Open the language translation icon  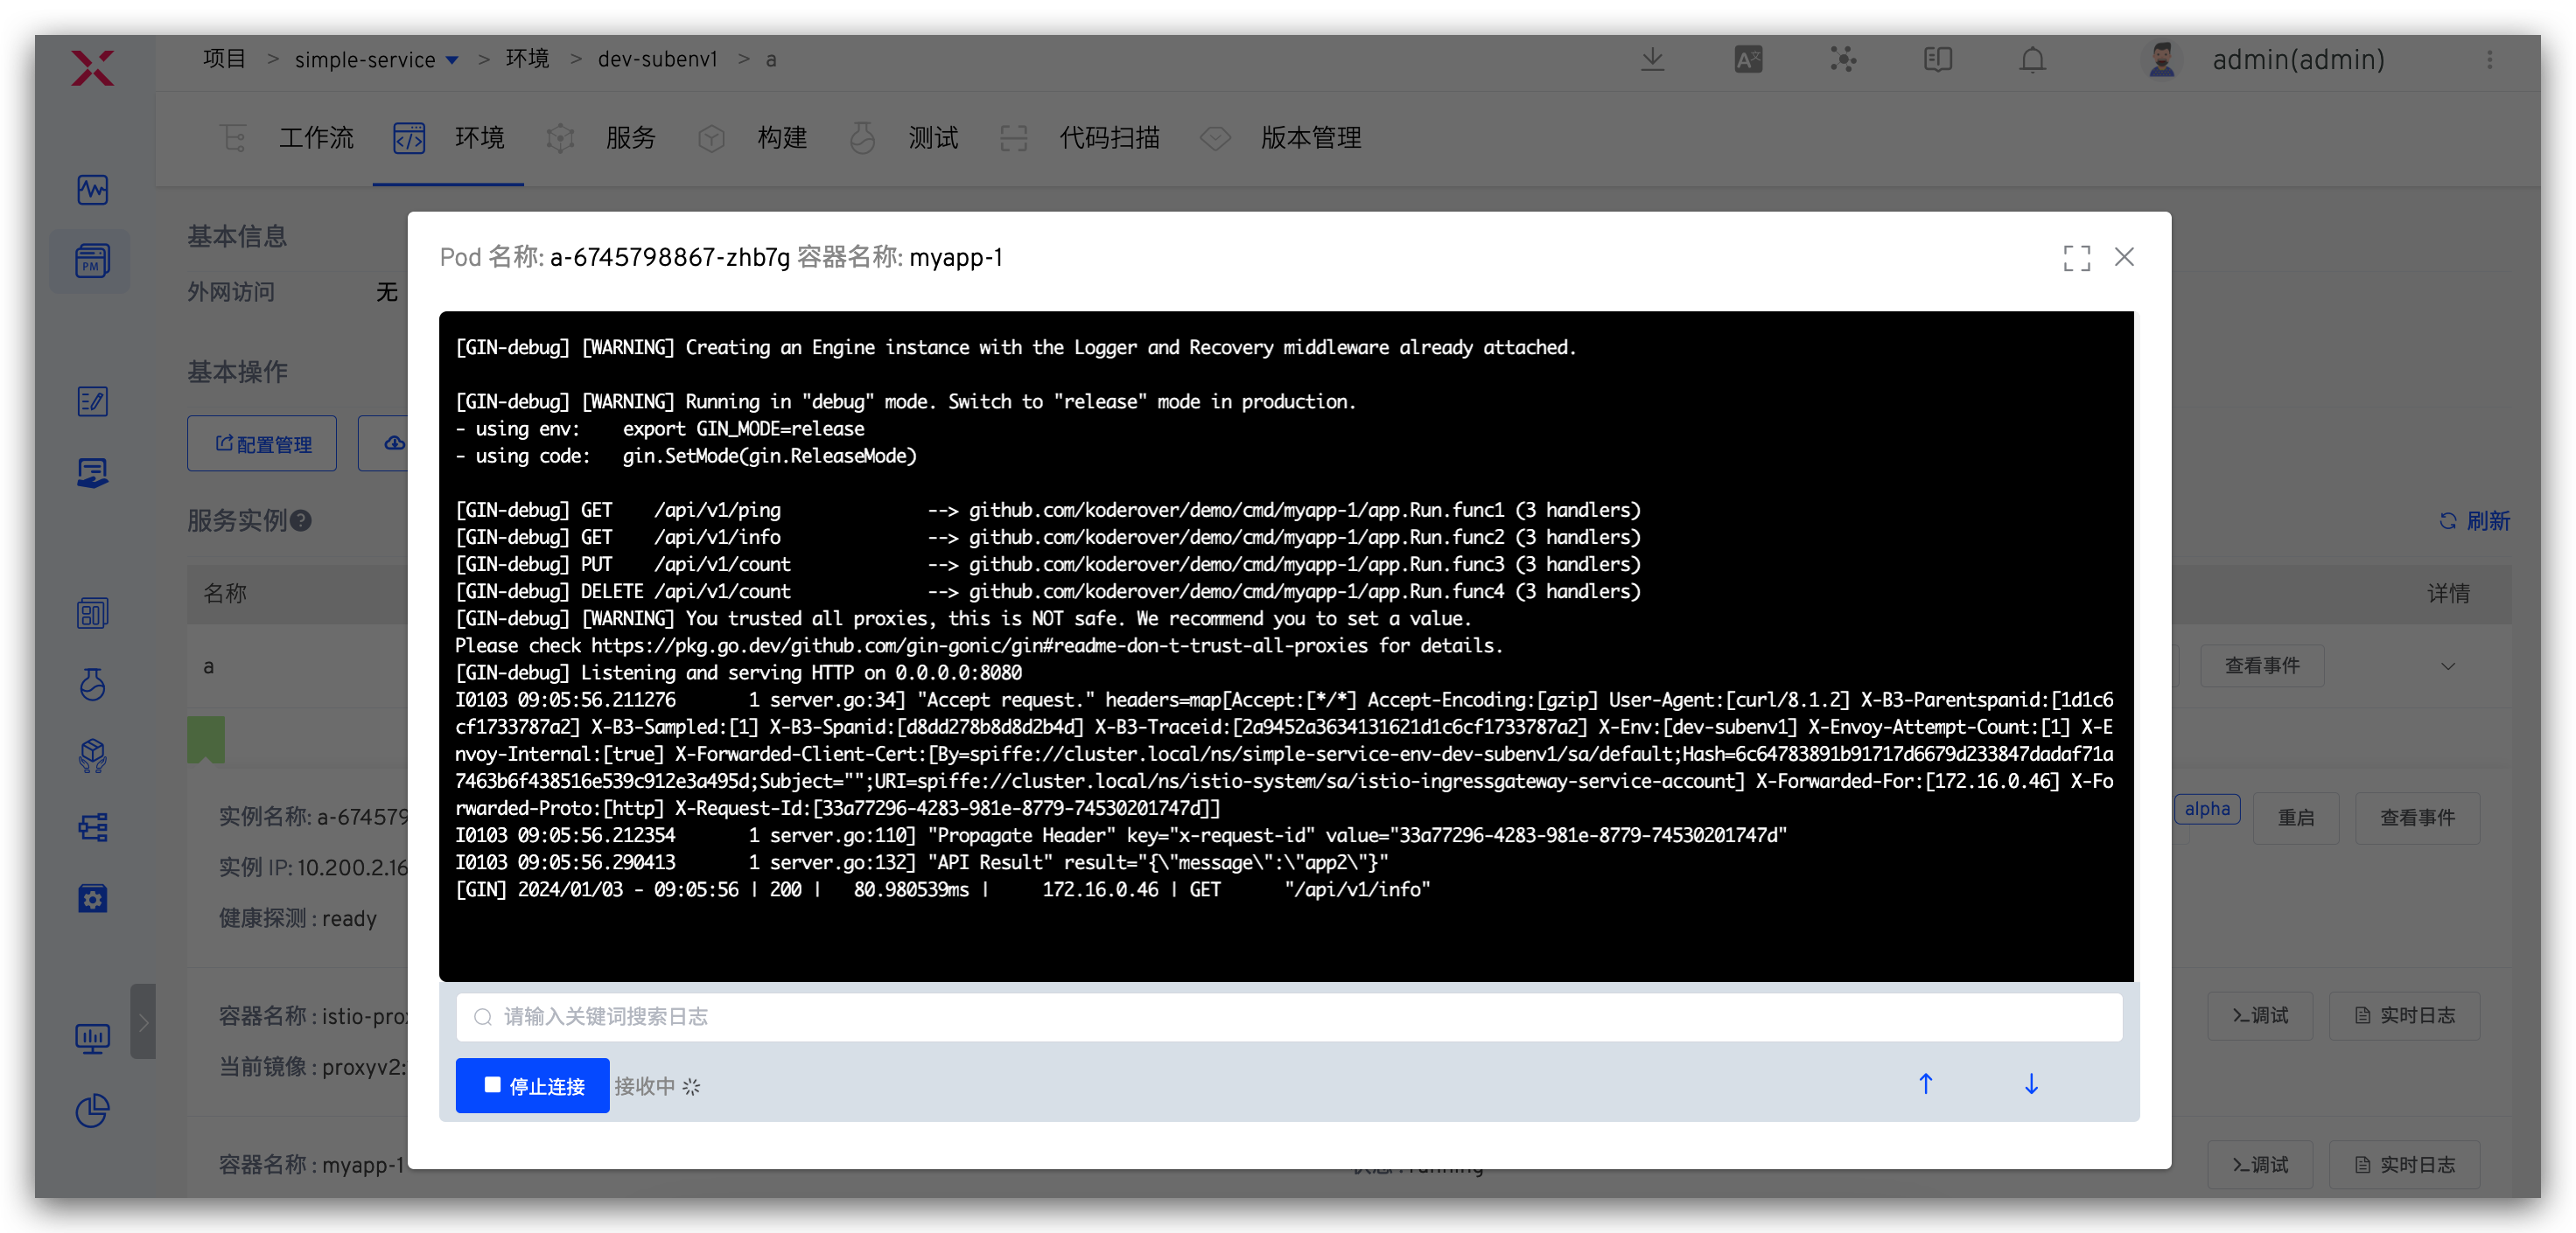(x=1748, y=60)
